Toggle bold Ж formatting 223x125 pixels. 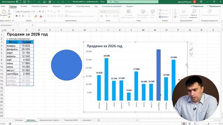click(x=17, y=16)
